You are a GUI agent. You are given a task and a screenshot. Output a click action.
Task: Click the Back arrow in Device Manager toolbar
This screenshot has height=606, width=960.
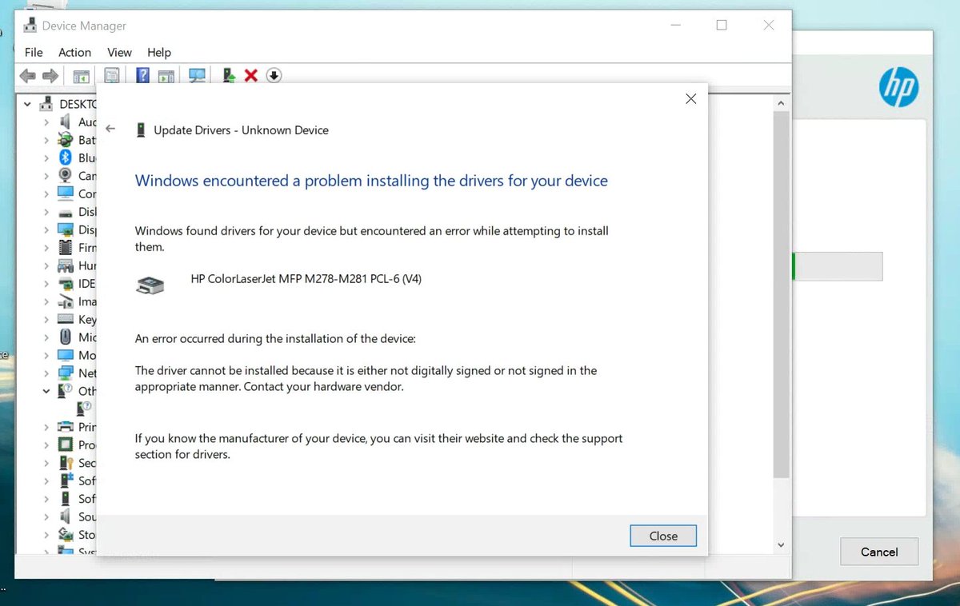[27, 76]
